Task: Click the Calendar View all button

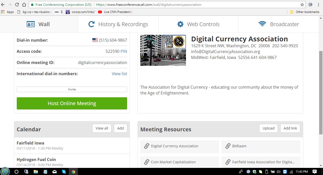Action: [x=102, y=128]
